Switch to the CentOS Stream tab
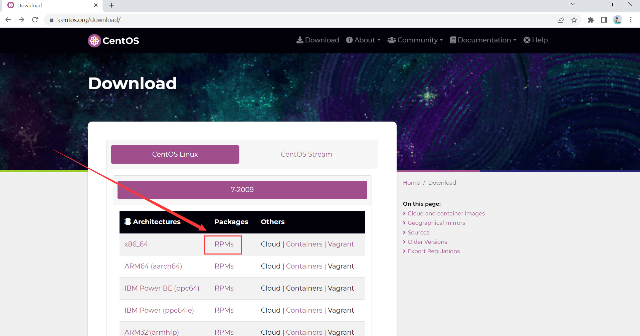Screen dimensions: 640x336 tap(306, 154)
